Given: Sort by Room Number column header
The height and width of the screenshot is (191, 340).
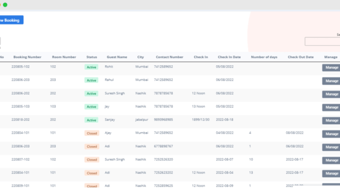Looking at the screenshot, I should point(64,57).
